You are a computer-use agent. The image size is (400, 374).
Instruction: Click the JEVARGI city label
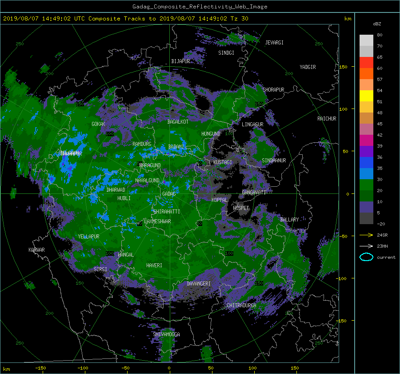click(x=274, y=42)
